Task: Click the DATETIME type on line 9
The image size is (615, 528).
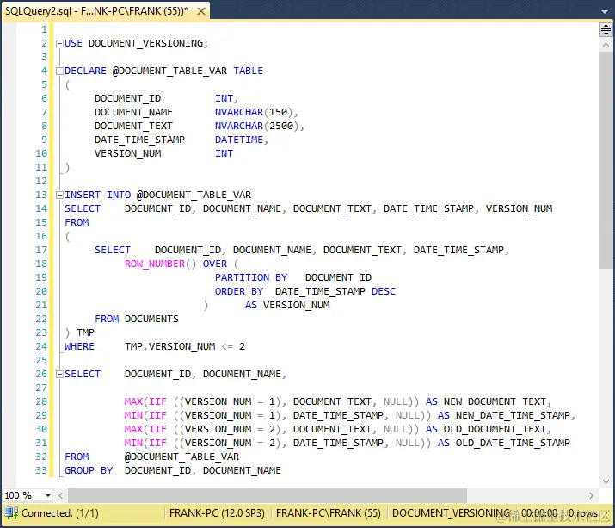Action: tap(239, 140)
